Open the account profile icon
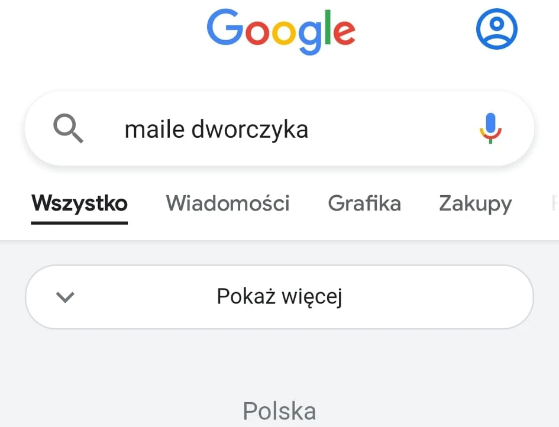The width and height of the screenshot is (559, 427). 497,29
